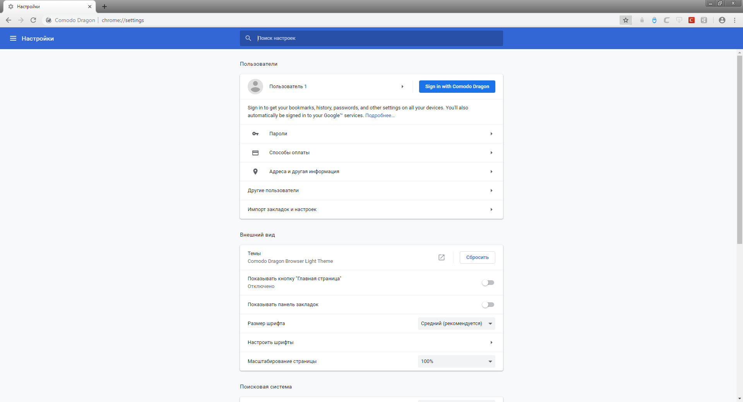
Task: Open the user profile avatar menu
Action: (x=722, y=20)
